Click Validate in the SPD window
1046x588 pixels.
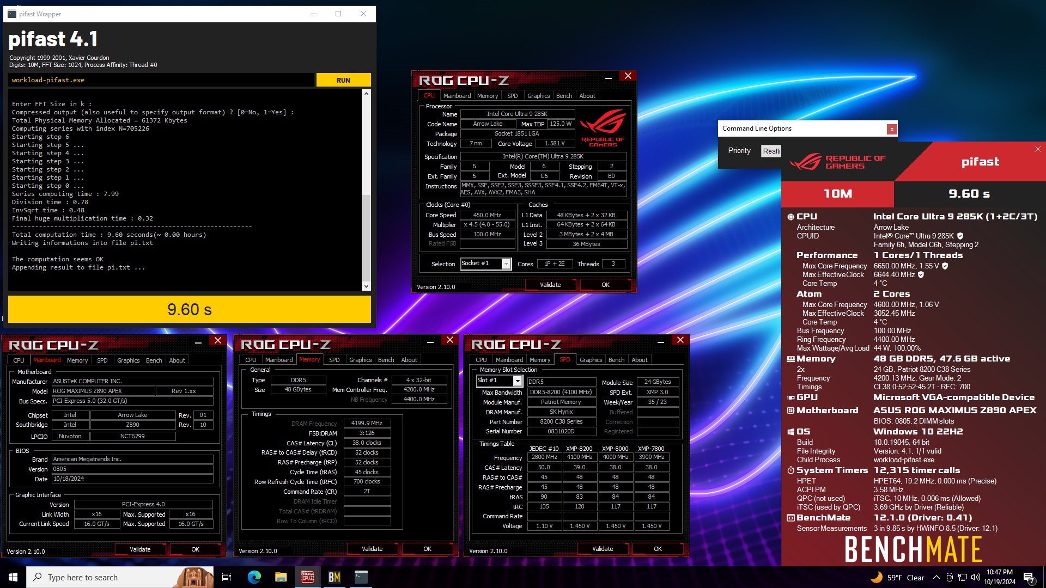[x=603, y=549]
